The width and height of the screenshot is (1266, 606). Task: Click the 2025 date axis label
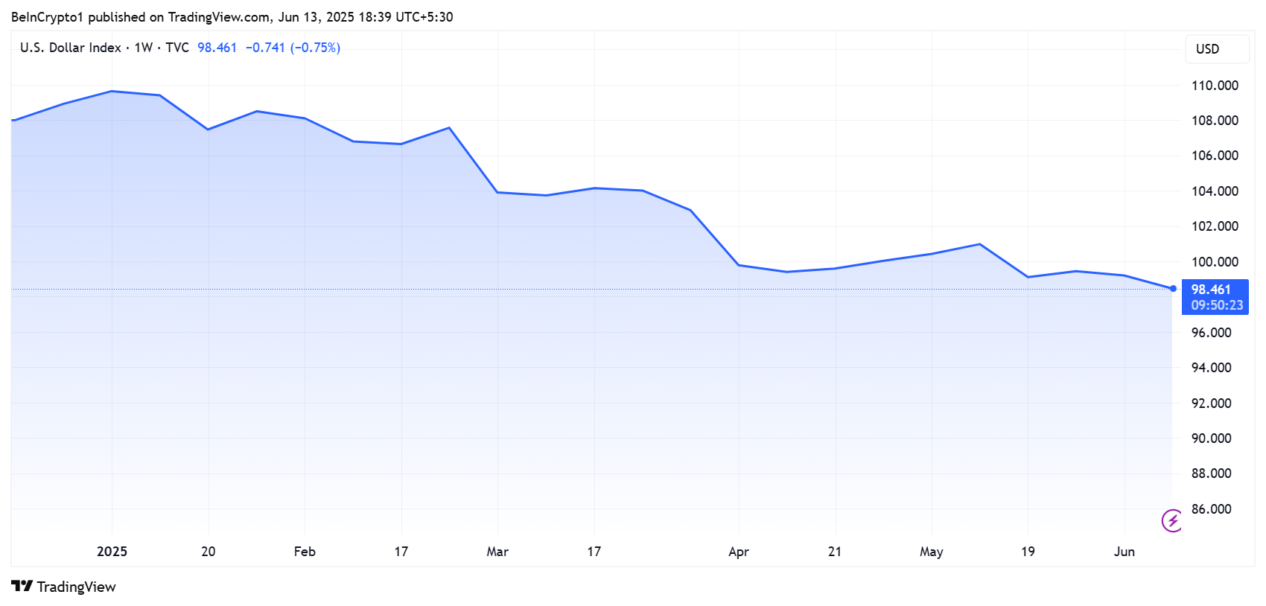pos(112,552)
